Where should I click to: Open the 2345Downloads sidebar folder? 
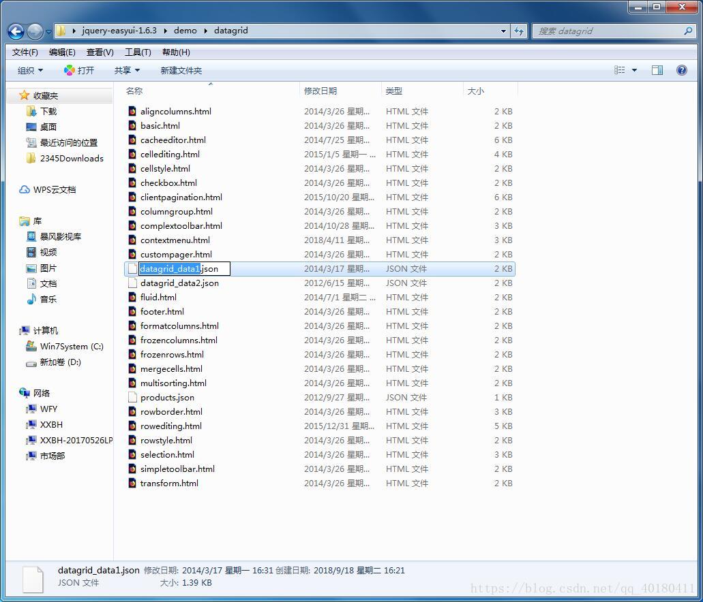(x=72, y=159)
